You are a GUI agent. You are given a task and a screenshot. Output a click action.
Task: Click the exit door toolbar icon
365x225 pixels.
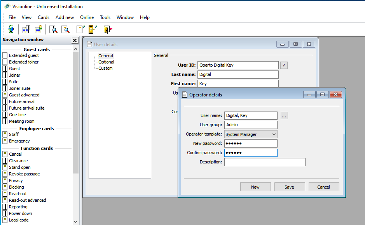[x=108, y=29]
